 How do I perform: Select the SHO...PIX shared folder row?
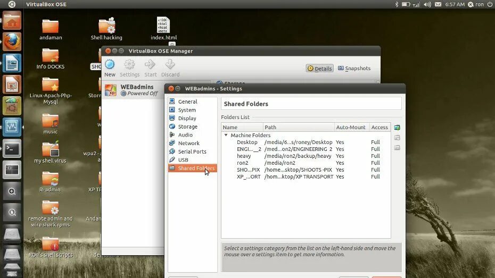point(306,170)
